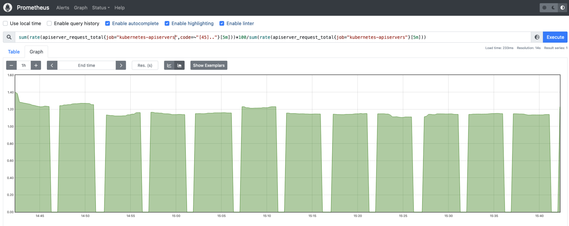The width and height of the screenshot is (569, 226).
Task: Switch to the Table tab
Action: pyautogui.click(x=14, y=52)
